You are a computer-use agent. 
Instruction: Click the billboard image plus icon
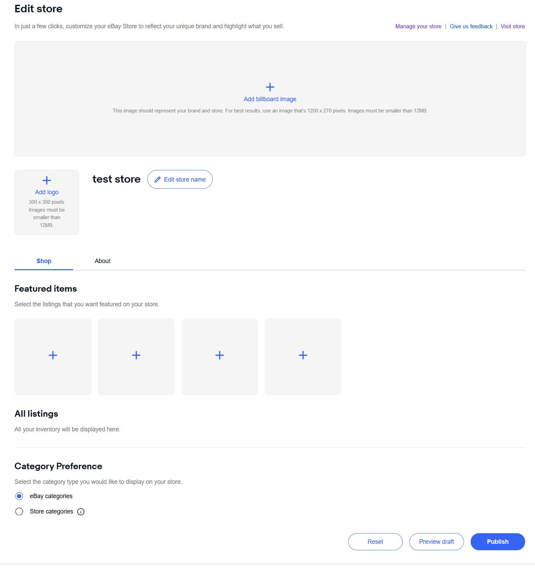pyautogui.click(x=270, y=87)
